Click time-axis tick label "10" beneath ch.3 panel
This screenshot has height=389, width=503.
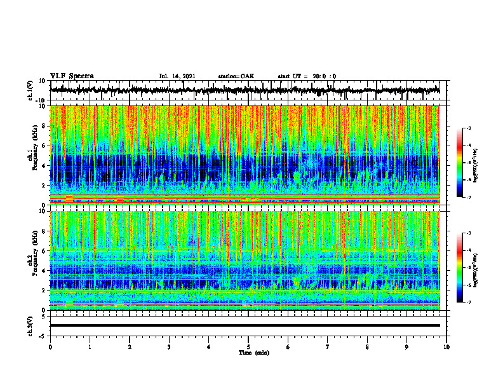click(x=446, y=347)
